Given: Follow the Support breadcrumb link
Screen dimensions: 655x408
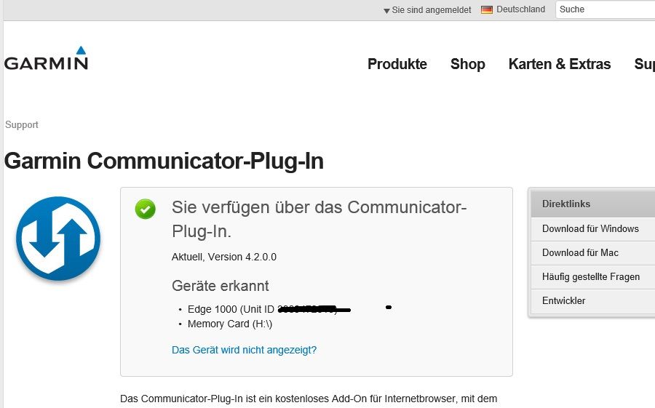Looking at the screenshot, I should tap(22, 125).
